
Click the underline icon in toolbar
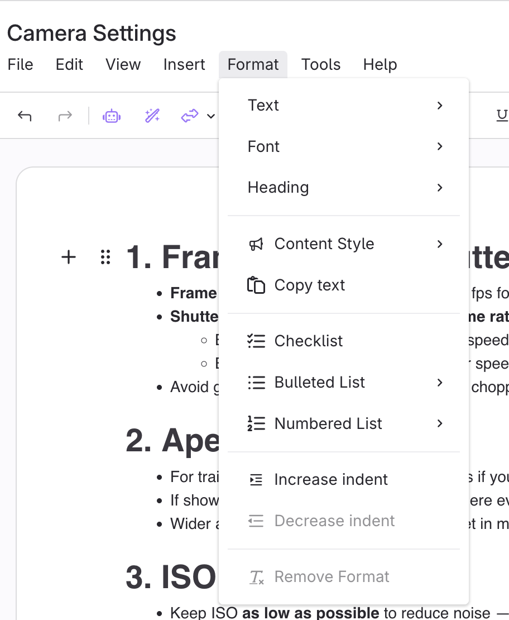pos(502,116)
